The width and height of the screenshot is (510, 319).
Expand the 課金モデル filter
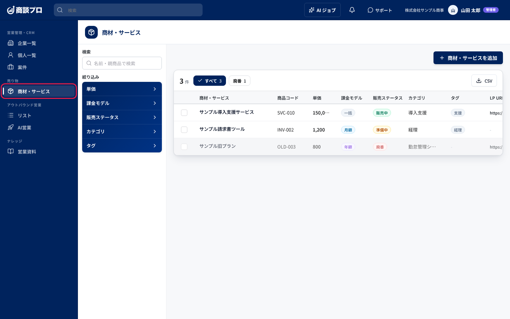tap(122, 103)
